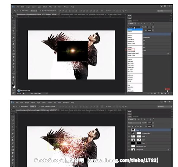Screen dimensions: 178x167
Task: Filter for type layers in lower Layers panel
Action: tap(144, 119)
